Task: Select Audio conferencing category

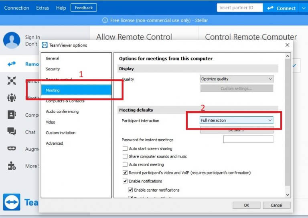Action: pyautogui.click(x=76, y=112)
